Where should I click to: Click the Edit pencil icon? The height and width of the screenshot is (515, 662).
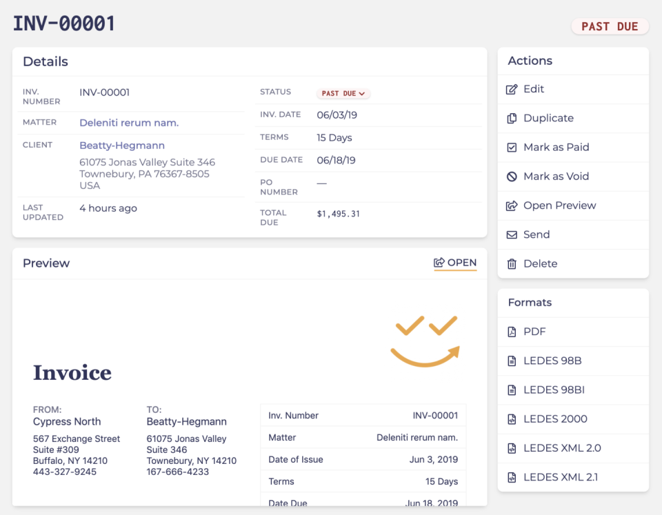[510, 89]
